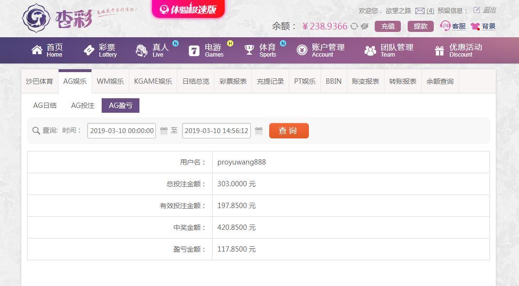Image resolution: width=519 pixels, height=286 pixels.
Task: Click the shirt background theme icon
Action: (x=475, y=26)
